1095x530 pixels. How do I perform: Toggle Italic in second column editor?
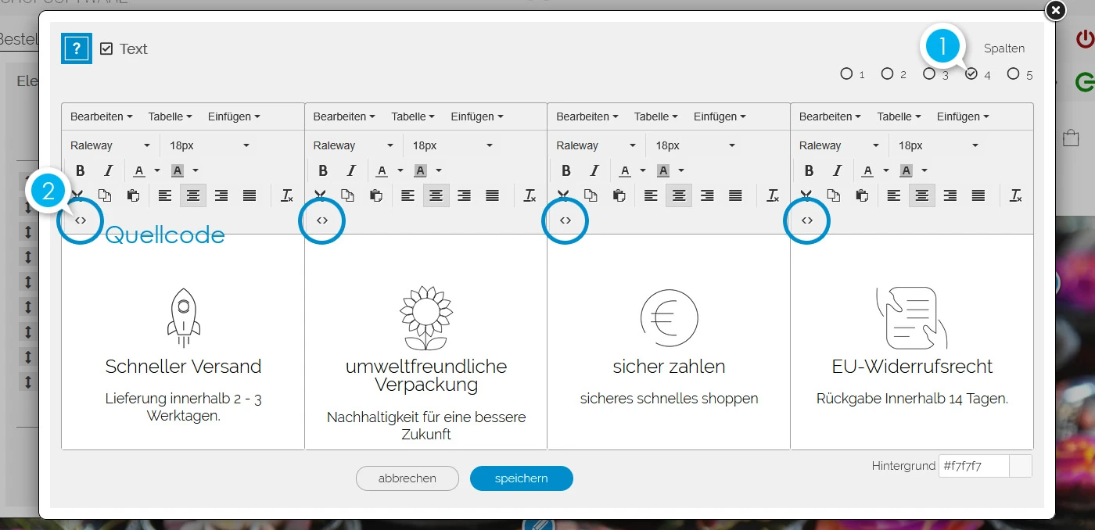pos(351,170)
